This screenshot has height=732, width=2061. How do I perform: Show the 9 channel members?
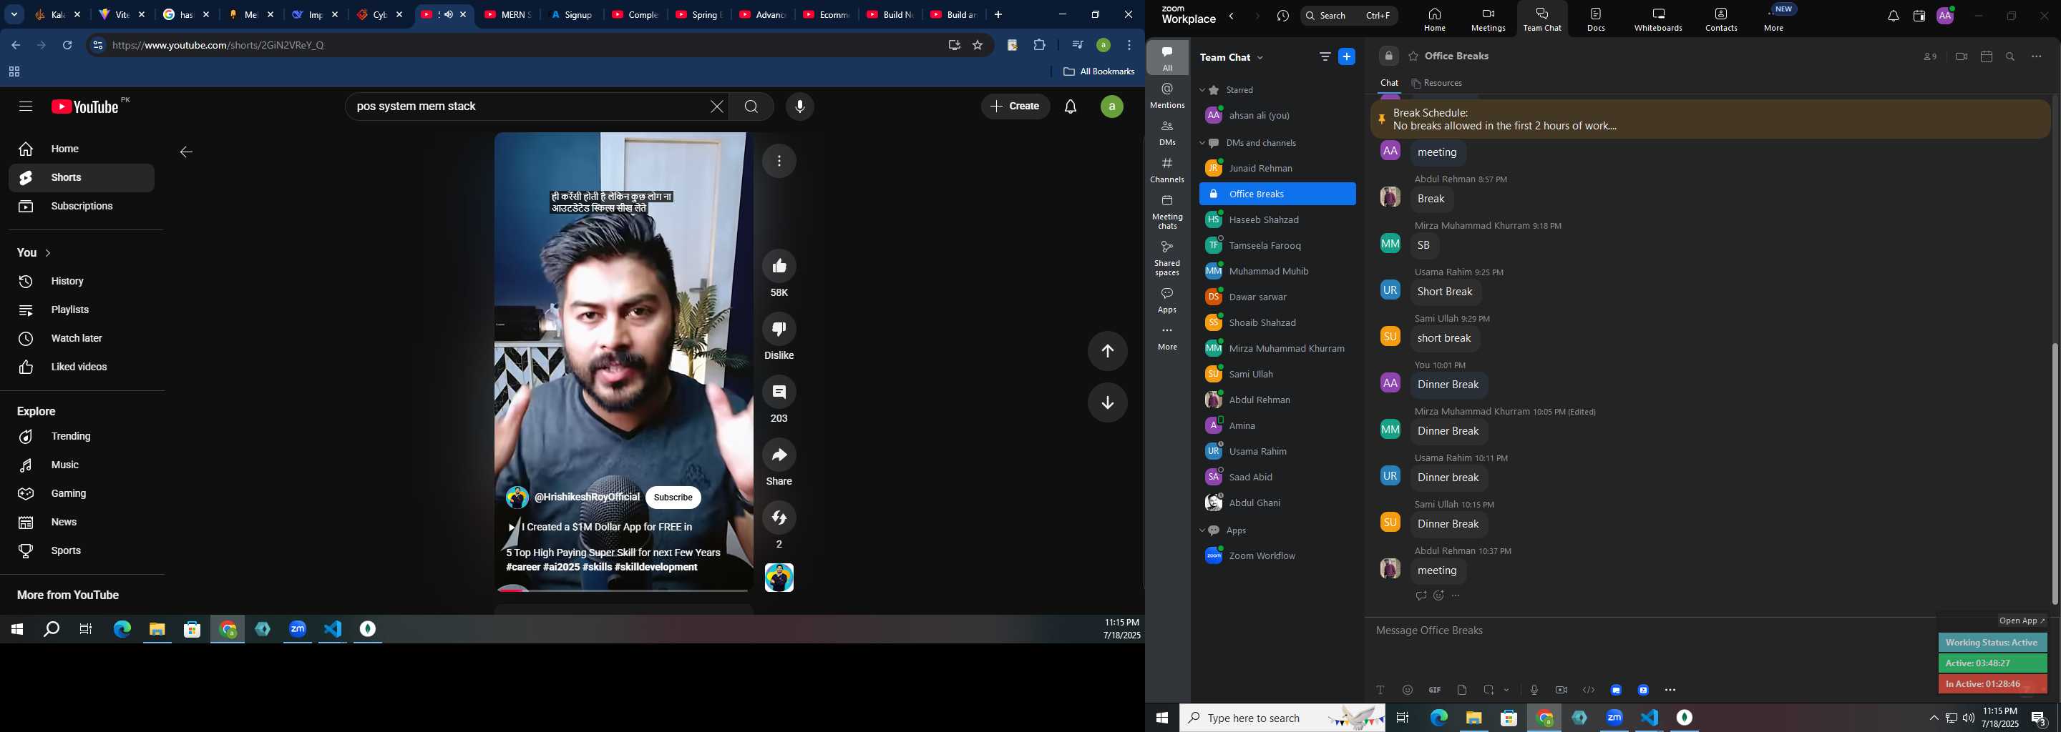pyautogui.click(x=1930, y=56)
